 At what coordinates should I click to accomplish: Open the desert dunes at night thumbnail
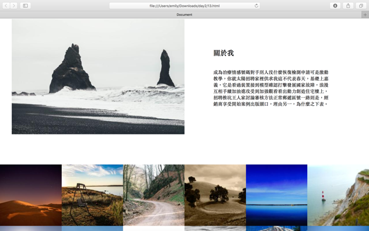tap(31, 195)
